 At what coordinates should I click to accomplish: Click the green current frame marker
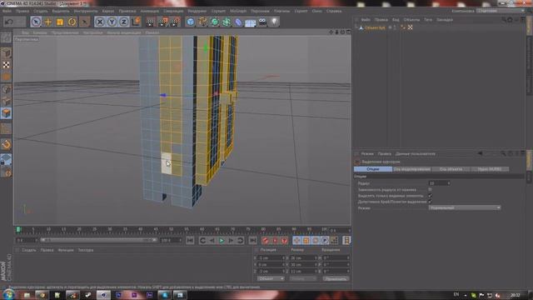point(18,230)
